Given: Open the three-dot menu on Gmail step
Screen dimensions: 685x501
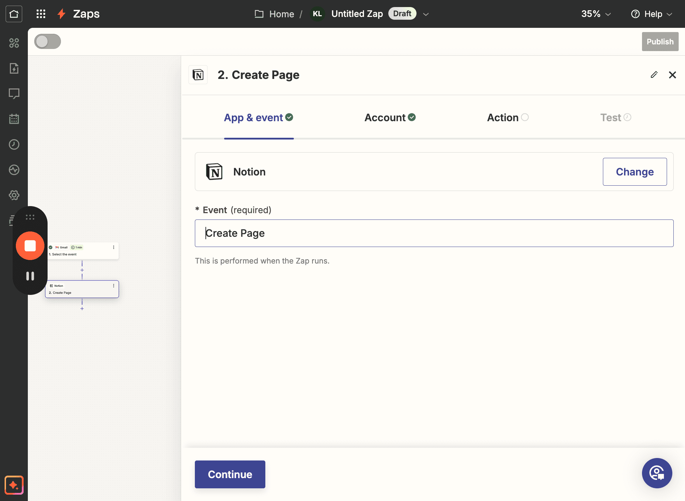Looking at the screenshot, I should 113,247.
